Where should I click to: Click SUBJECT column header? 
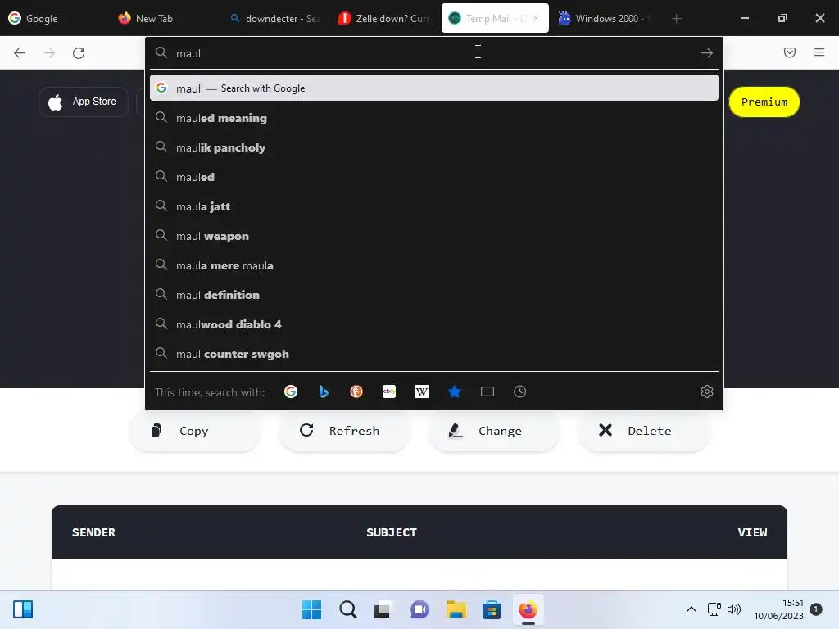pos(391,532)
